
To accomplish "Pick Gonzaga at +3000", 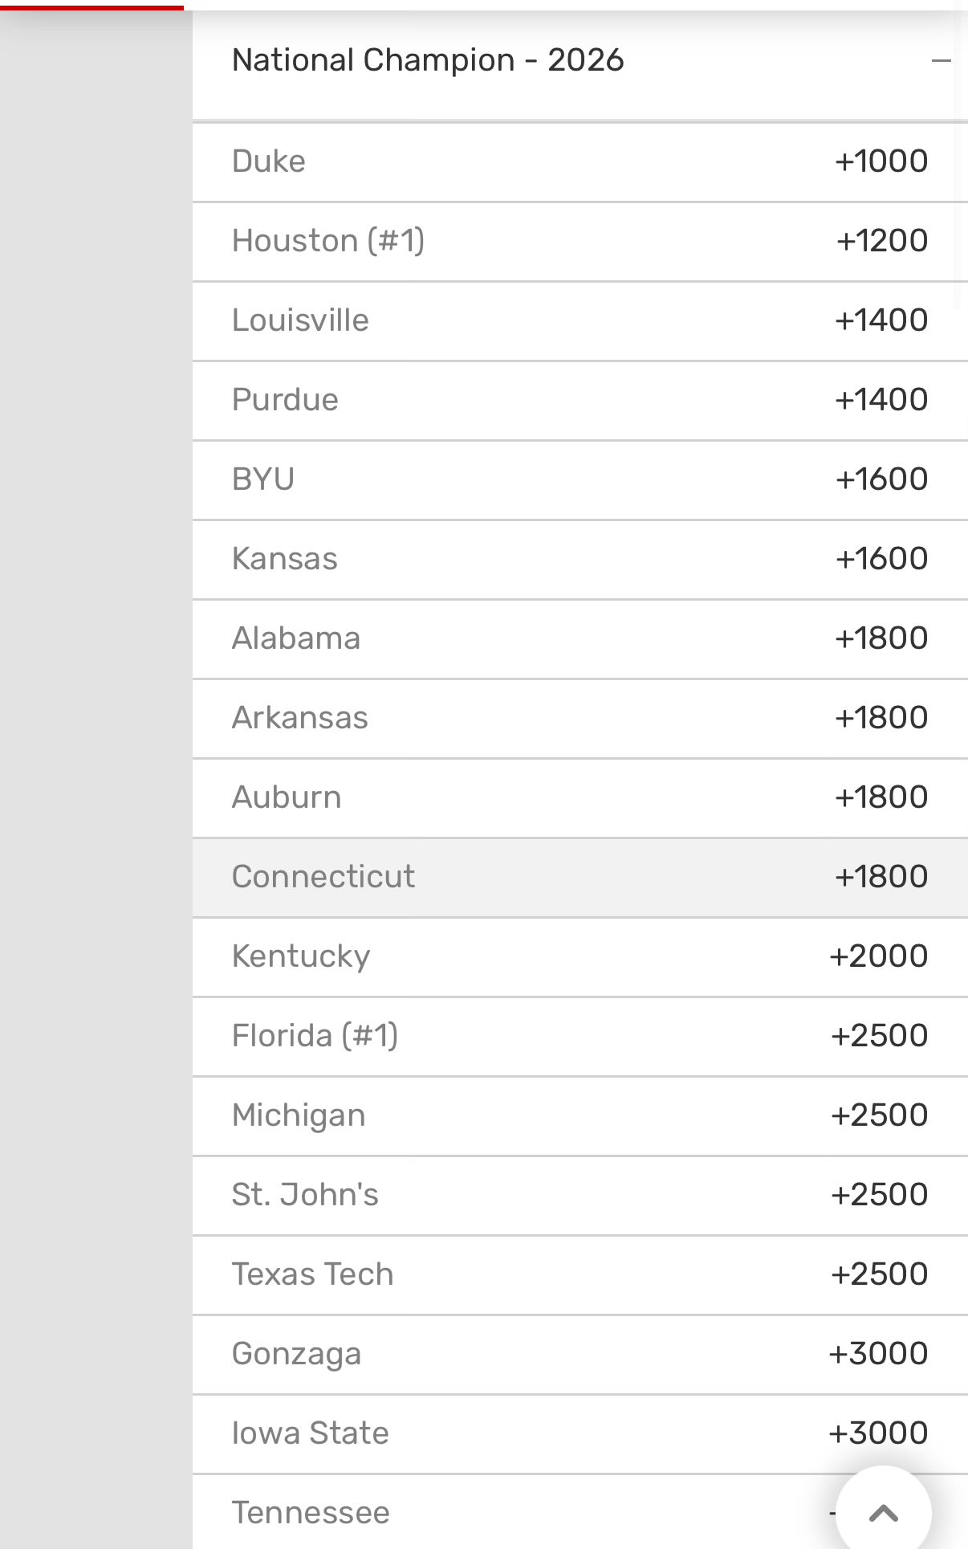I will point(580,1355).
